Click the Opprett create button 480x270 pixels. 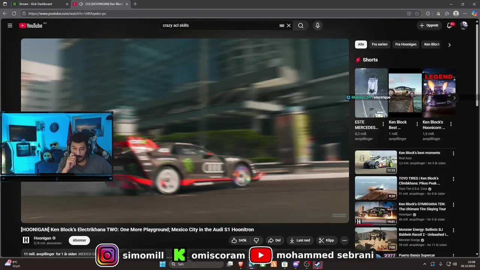[429, 25]
